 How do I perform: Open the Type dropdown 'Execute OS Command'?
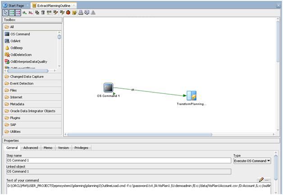(x=252, y=161)
